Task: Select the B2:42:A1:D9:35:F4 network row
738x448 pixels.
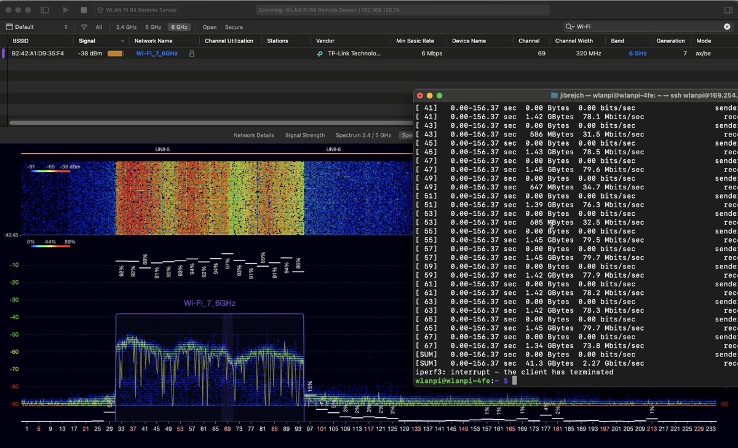Action: (x=369, y=53)
